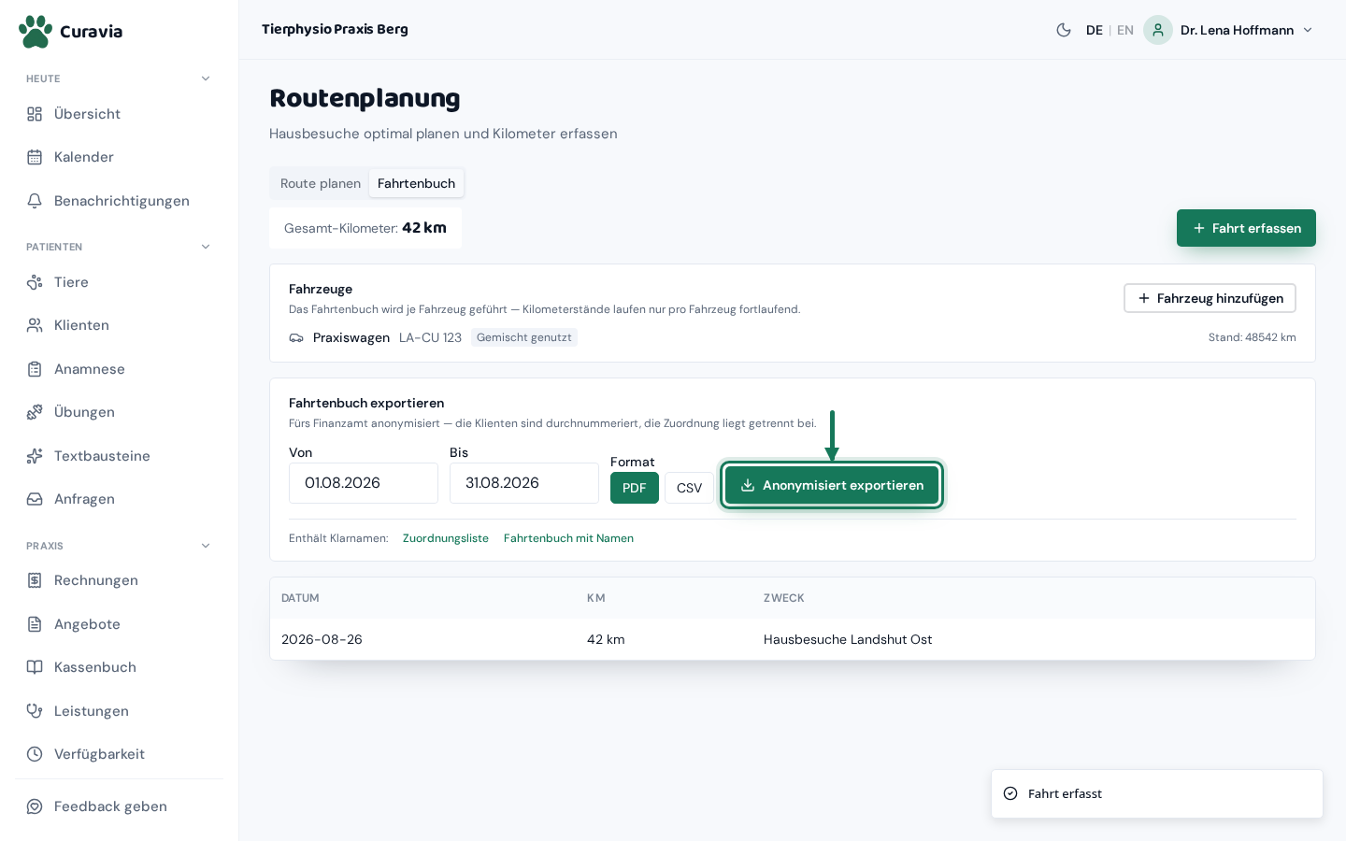Open Anfragen inbox icon
This screenshot has height=841, width=1346.
click(35, 499)
